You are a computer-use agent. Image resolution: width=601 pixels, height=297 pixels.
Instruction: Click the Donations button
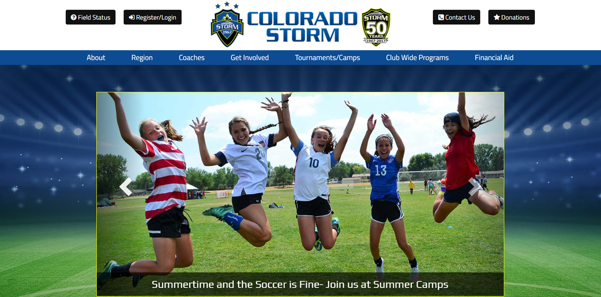(x=512, y=17)
